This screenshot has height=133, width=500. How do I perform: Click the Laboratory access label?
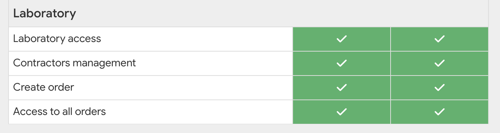(x=57, y=38)
